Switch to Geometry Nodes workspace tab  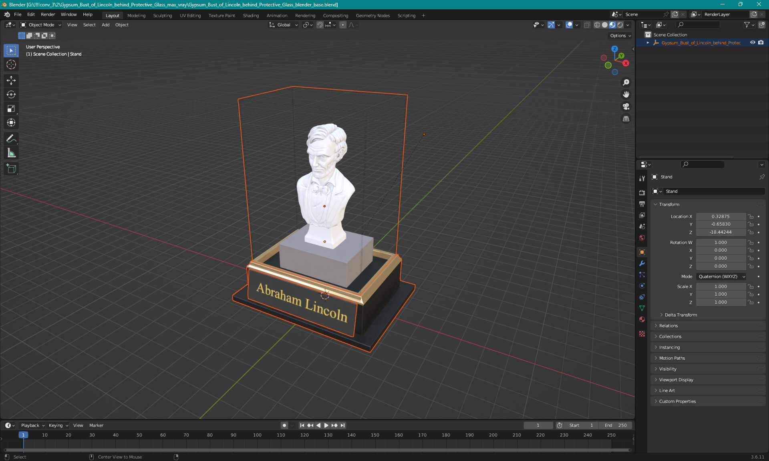[372, 16]
